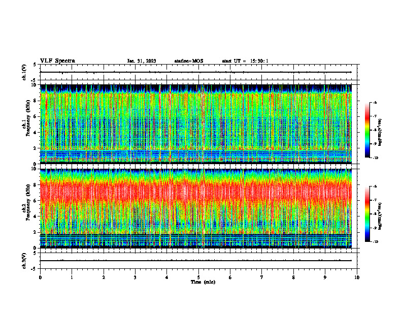402x311 pixels.
Task: Click time axis tick label "0"
Action: tap(40, 277)
